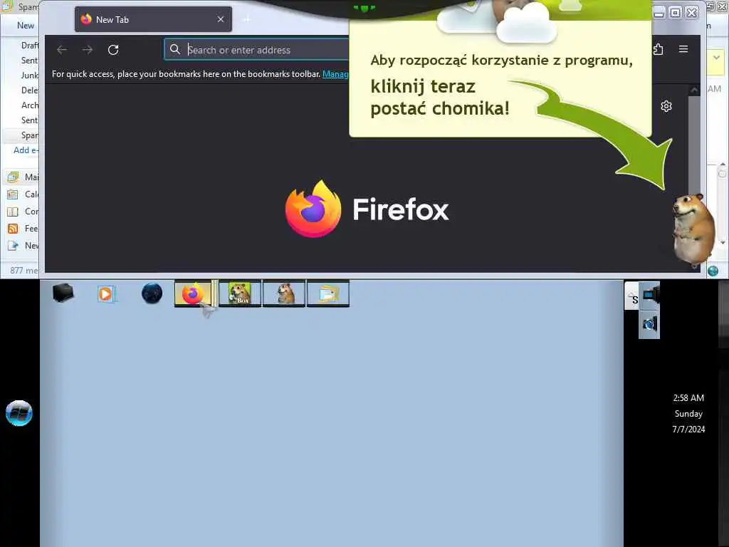Open Contacts view in mail window sidebar
The height and width of the screenshot is (547, 729).
pyautogui.click(x=22, y=211)
